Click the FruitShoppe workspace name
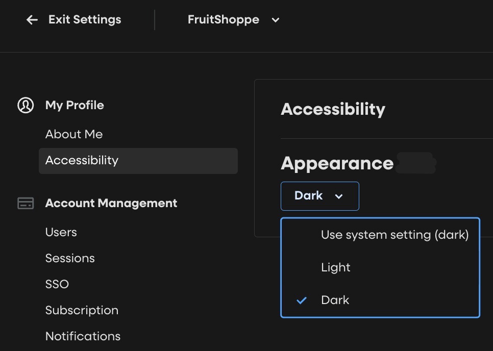This screenshot has height=351, width=493. point(224,20)
